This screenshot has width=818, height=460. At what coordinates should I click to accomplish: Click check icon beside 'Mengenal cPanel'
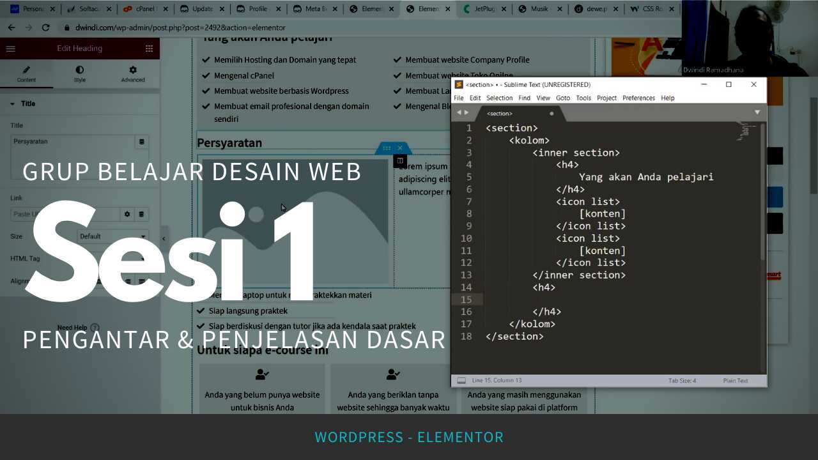click(206, 75)
